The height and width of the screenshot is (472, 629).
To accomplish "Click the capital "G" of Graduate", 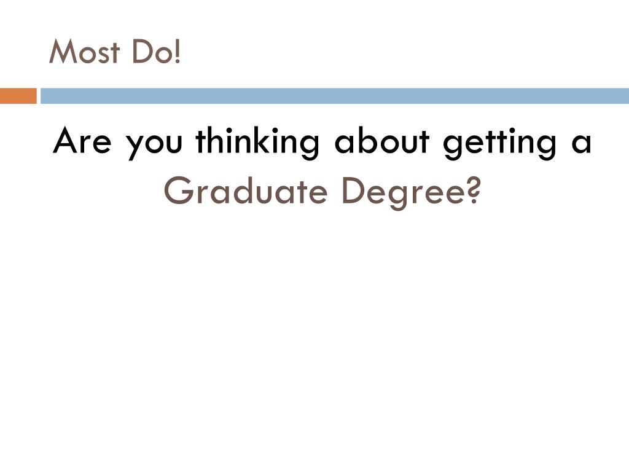I will coord(178,191).
